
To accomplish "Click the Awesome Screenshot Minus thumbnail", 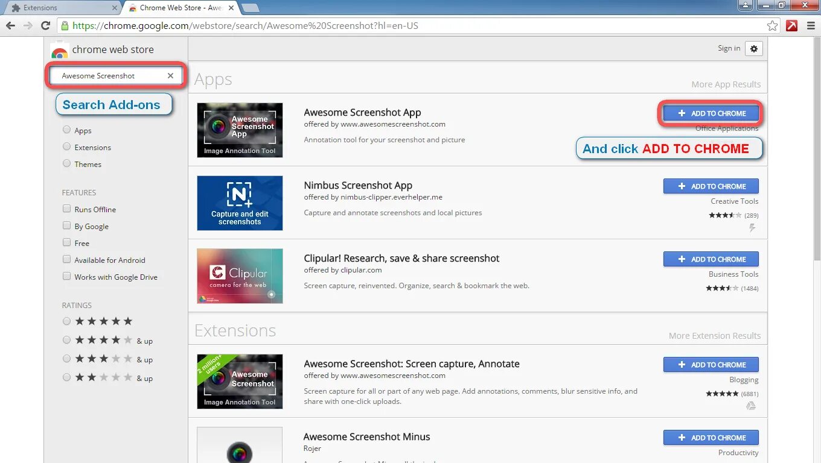I will click(x=240, y=445).
